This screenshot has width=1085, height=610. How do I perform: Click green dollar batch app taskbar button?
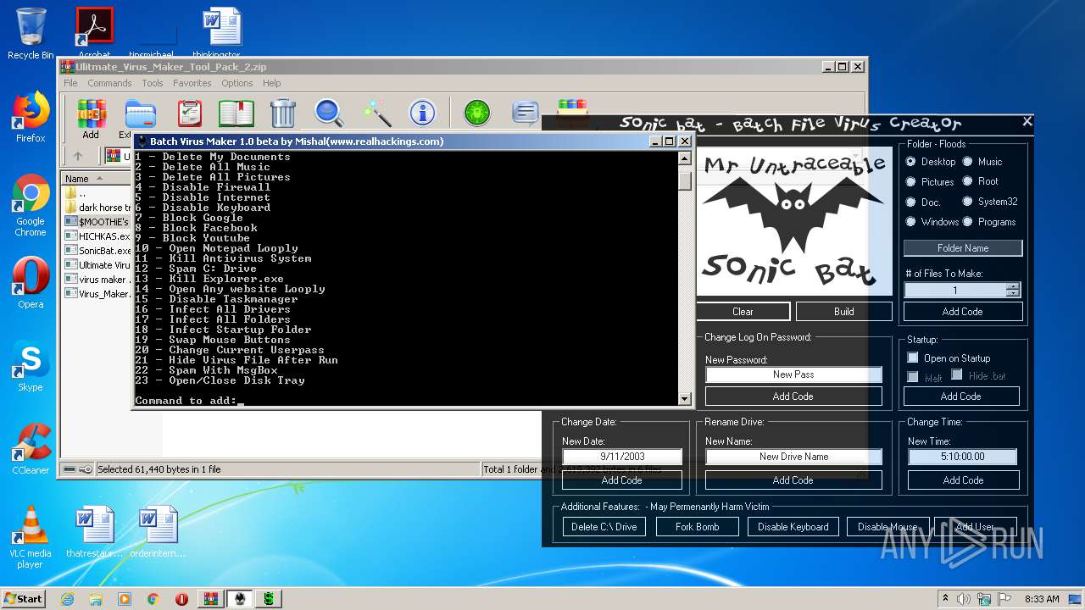[x=269, y=599]
